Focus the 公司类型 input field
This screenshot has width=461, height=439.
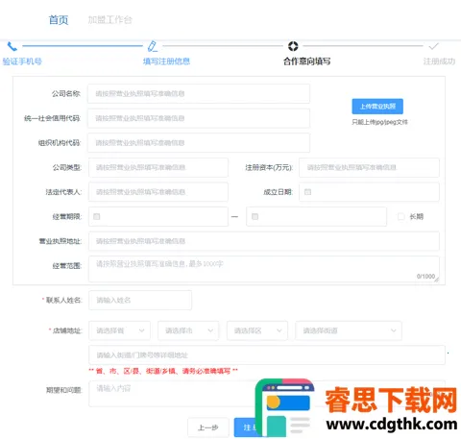158,167
